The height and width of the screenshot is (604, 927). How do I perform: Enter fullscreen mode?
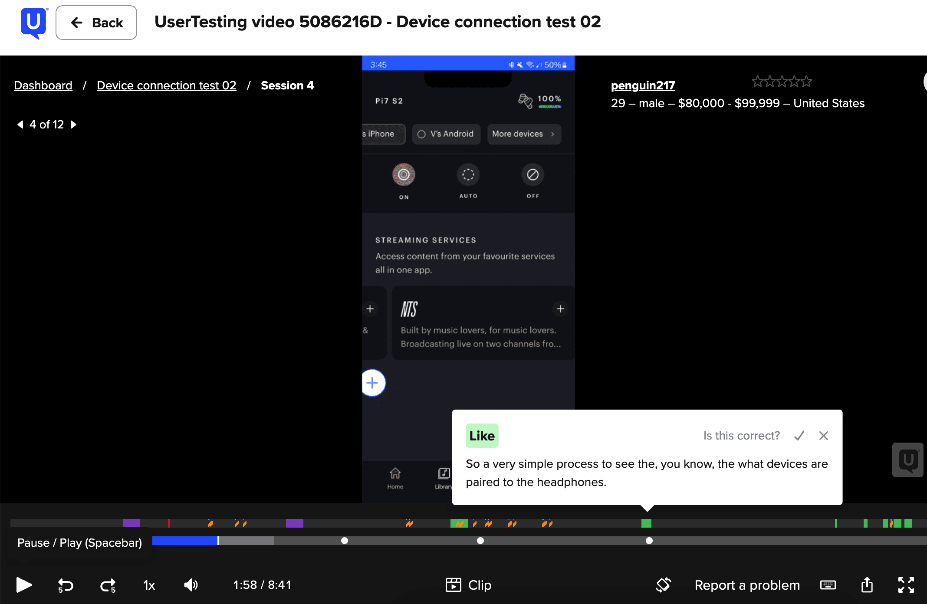pyautogui.click(x=906, y=585)
